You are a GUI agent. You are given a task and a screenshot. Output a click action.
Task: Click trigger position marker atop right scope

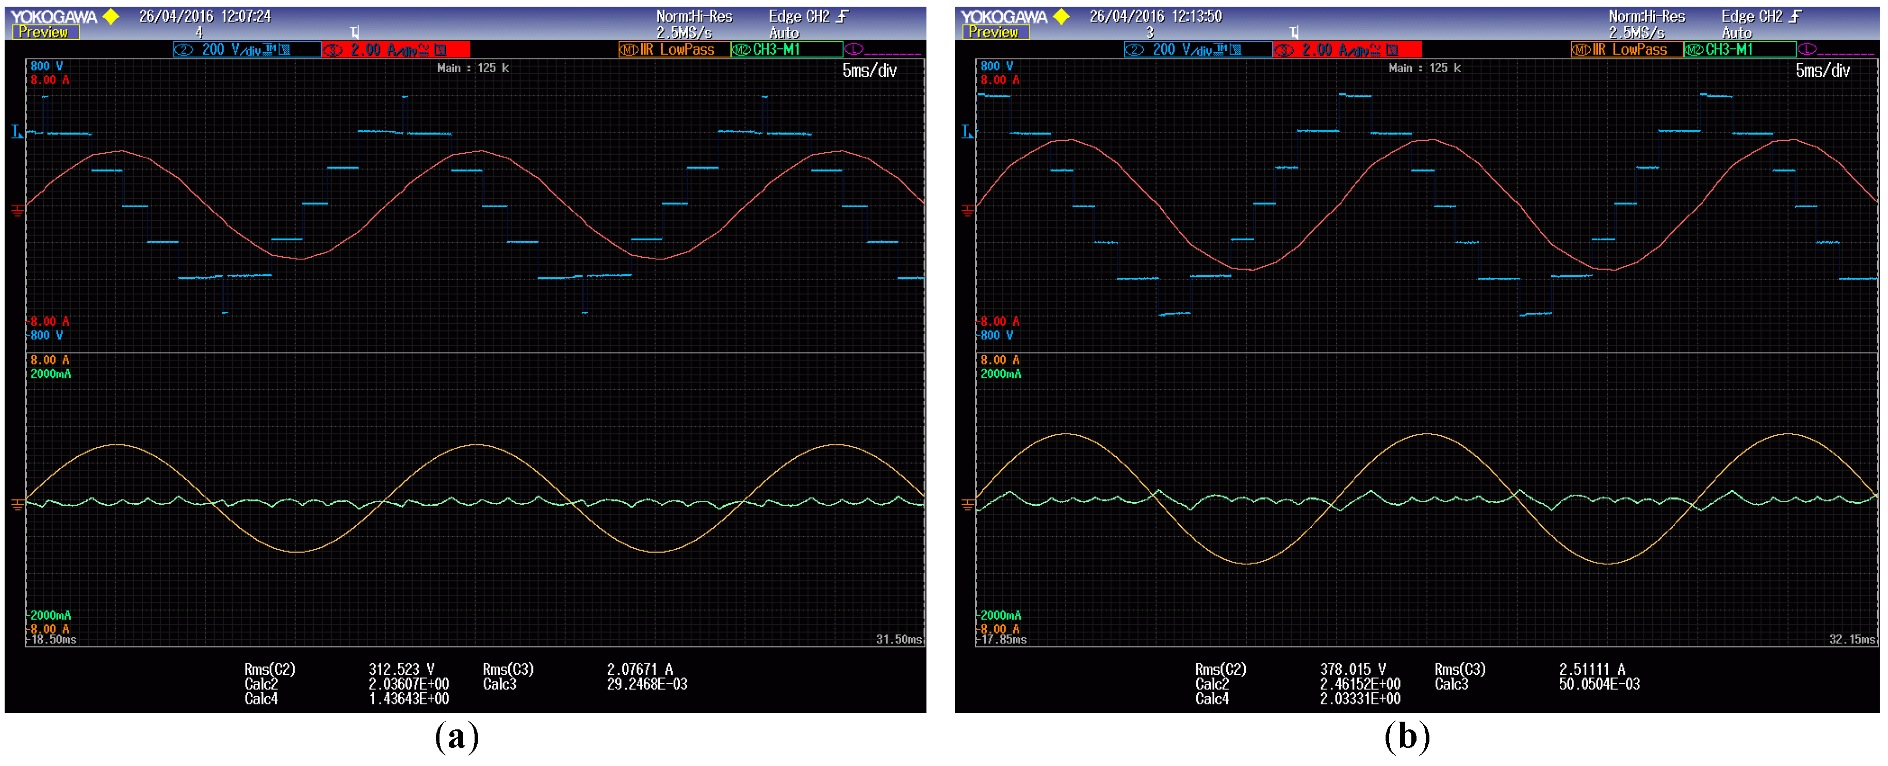[x=1294, y=32]
